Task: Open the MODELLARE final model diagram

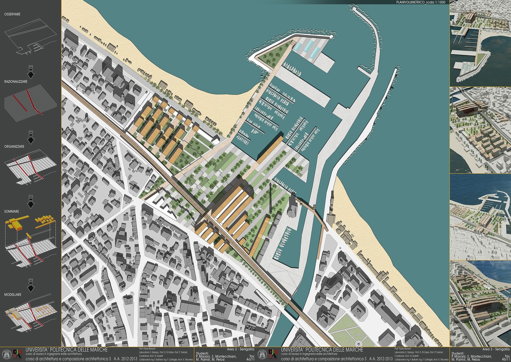Action: (x=30, y=314)
